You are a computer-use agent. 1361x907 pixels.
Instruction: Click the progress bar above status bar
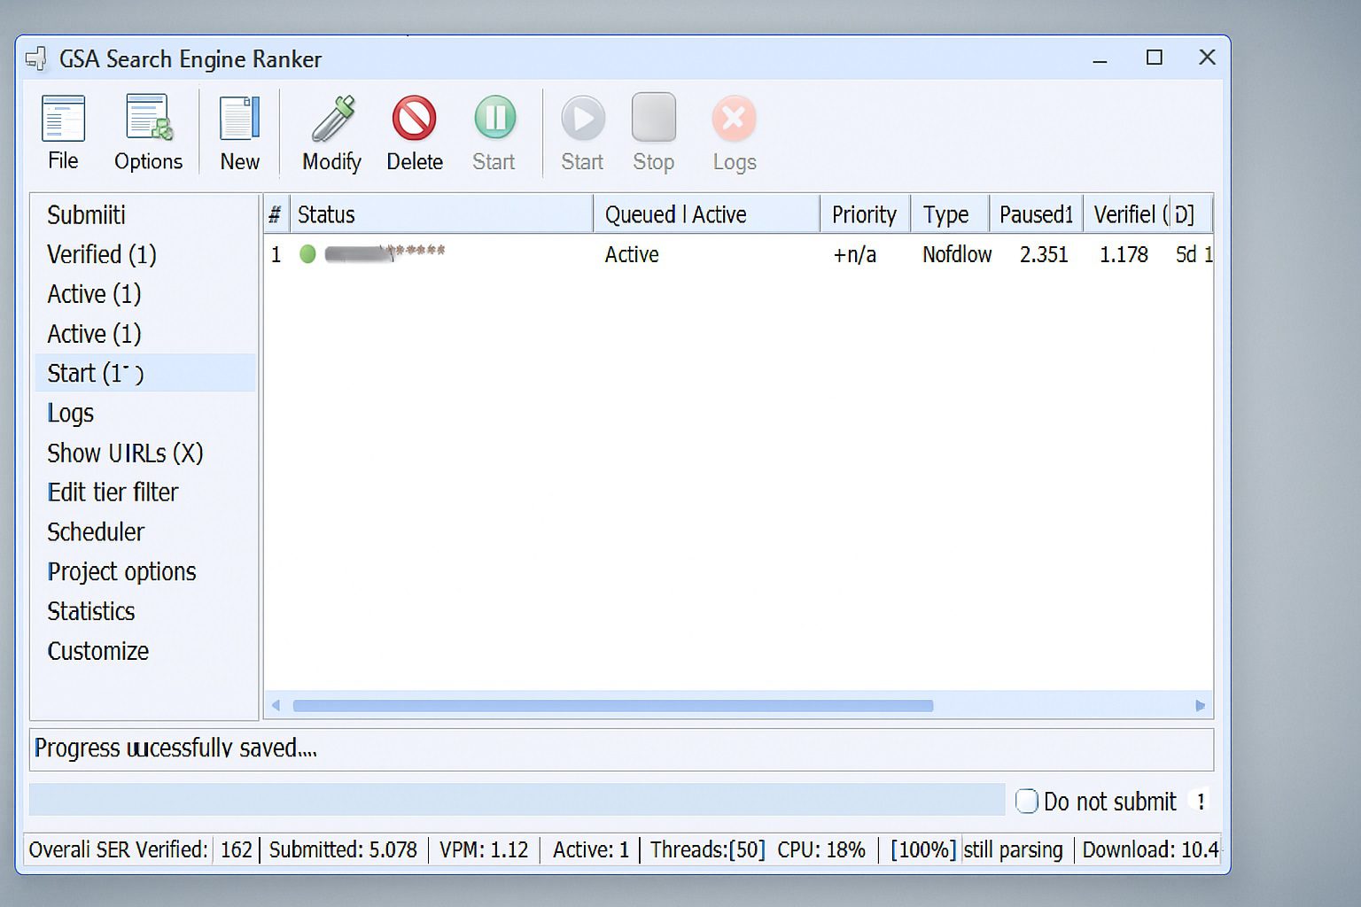pyautogui.click(x=517, y=800)
